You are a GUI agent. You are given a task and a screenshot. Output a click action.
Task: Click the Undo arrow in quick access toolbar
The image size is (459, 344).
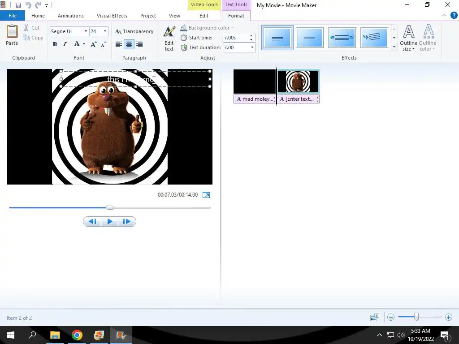[x=28, y=5]
